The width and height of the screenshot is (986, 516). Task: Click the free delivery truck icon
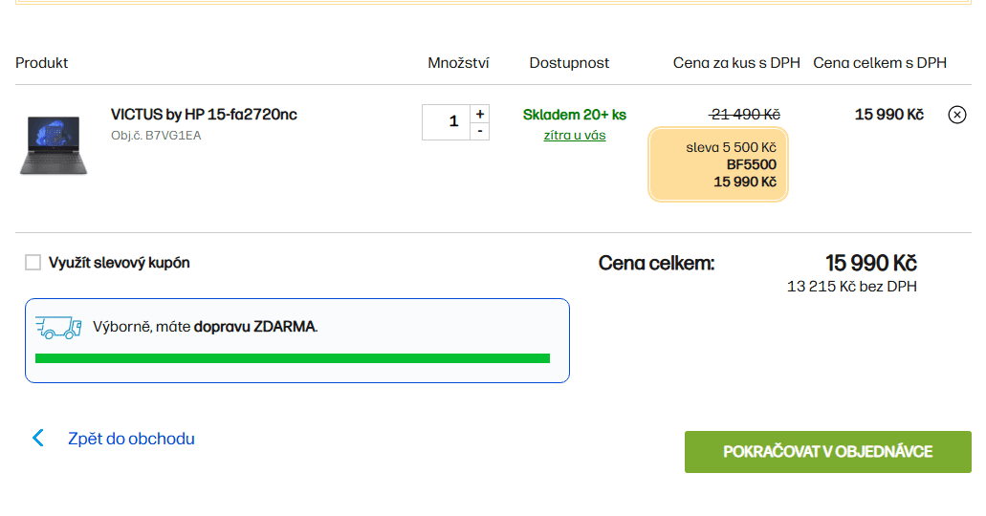click(57, 327)
